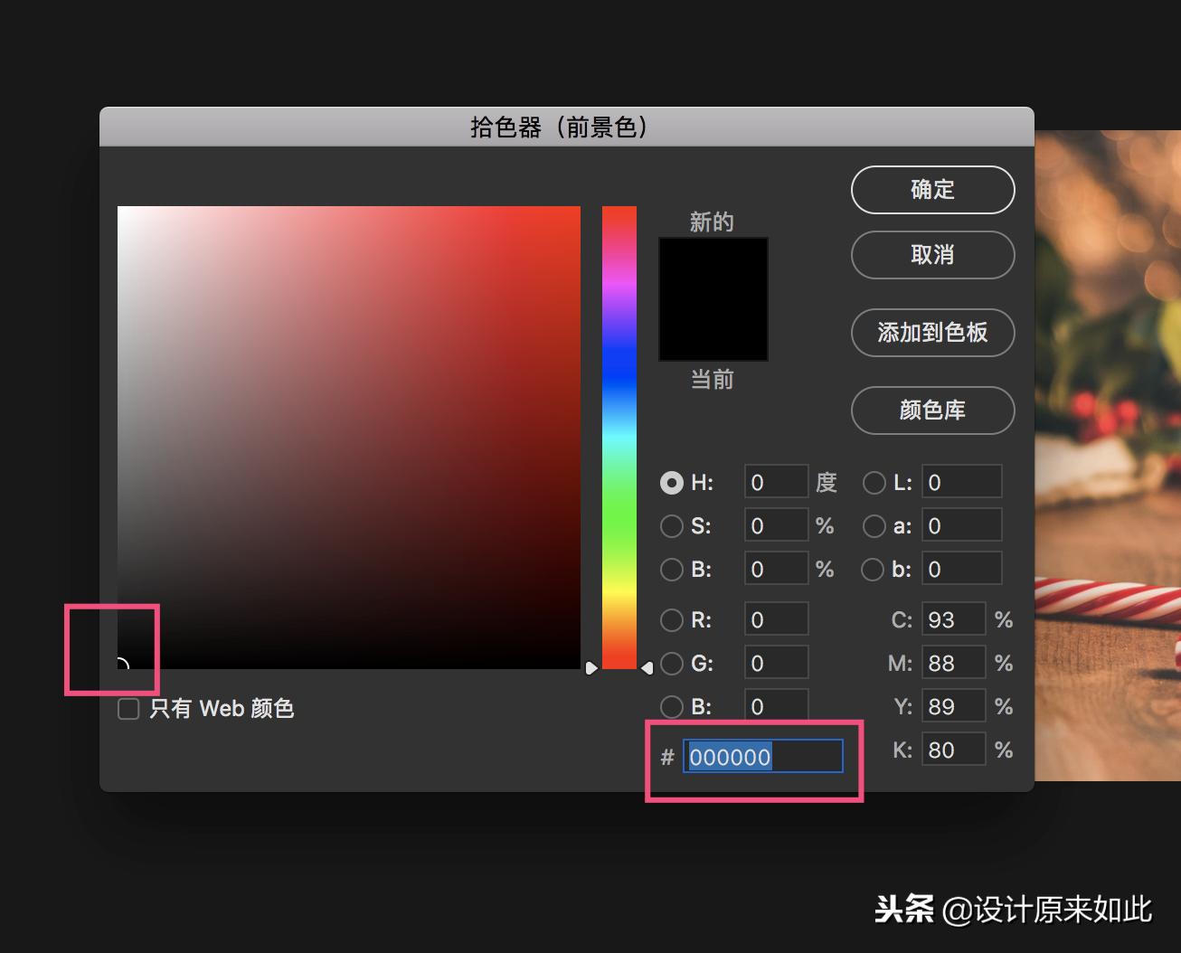This screenshot has height=953, width=1181.
Task: Select the a channel radio button
Action: (874, 525)
